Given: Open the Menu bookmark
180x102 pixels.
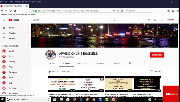Looking at the screenshot, I should pos(32,14).
